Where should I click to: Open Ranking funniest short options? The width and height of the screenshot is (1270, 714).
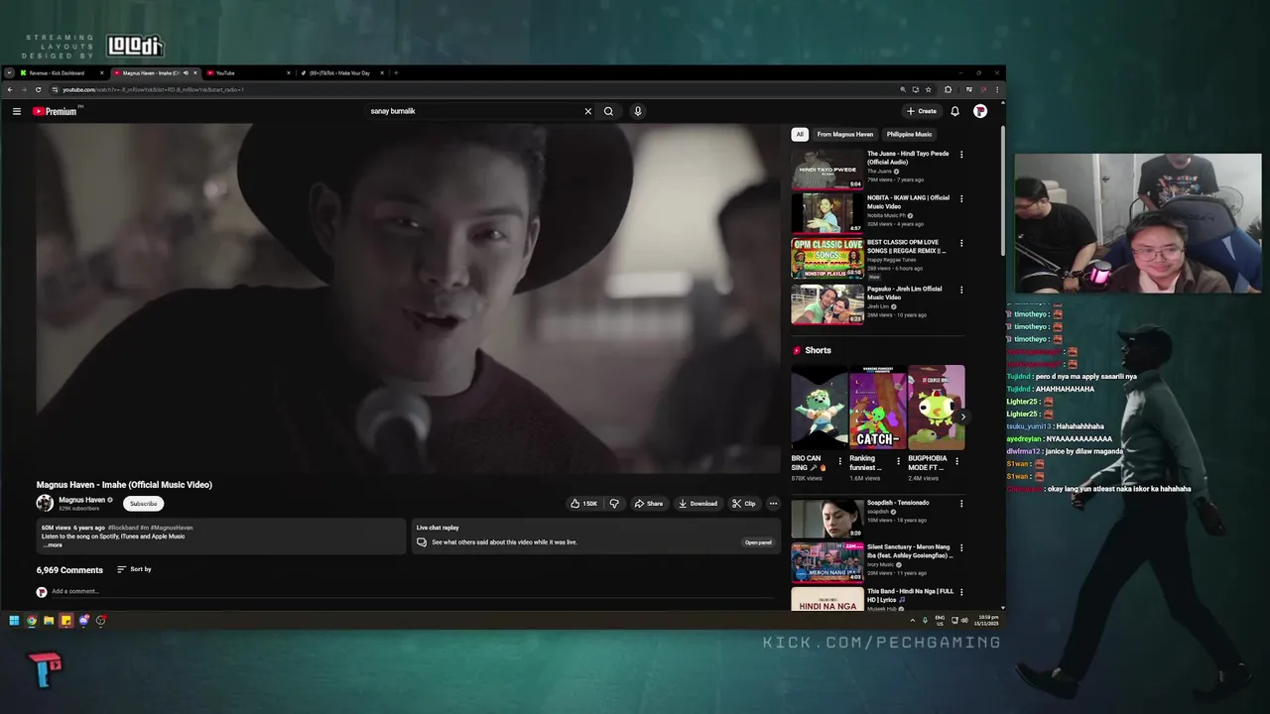pos(899,461)
